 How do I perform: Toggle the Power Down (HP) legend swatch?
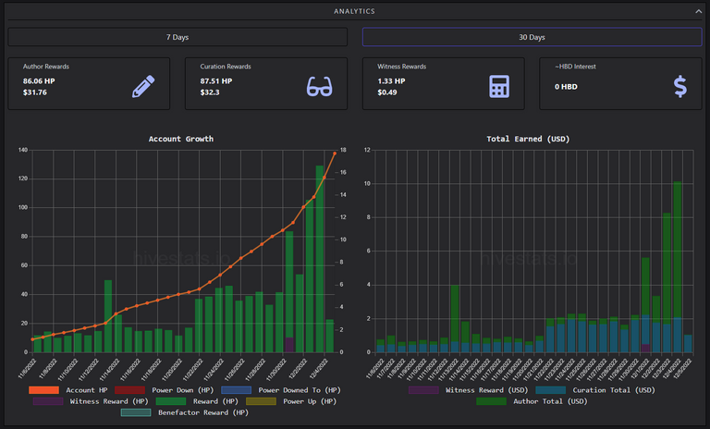(x=130, y=390)
